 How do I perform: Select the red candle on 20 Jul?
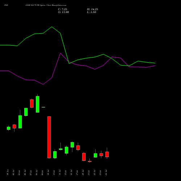(x=84, y=157)
